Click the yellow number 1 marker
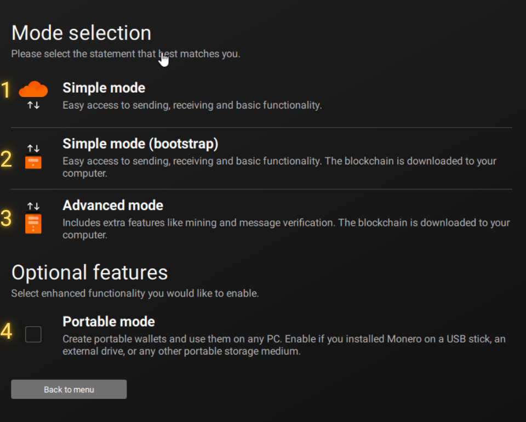 [6, 90]
